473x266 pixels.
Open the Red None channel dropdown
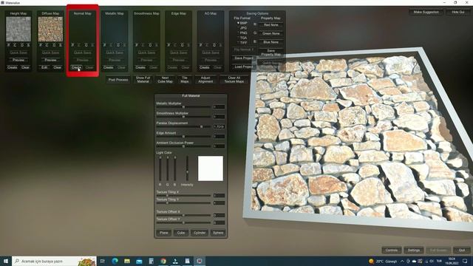[x=271, y=25]
